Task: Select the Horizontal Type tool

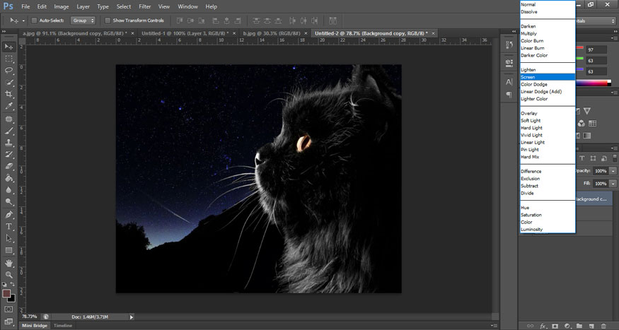Action: tap(8, 227)
